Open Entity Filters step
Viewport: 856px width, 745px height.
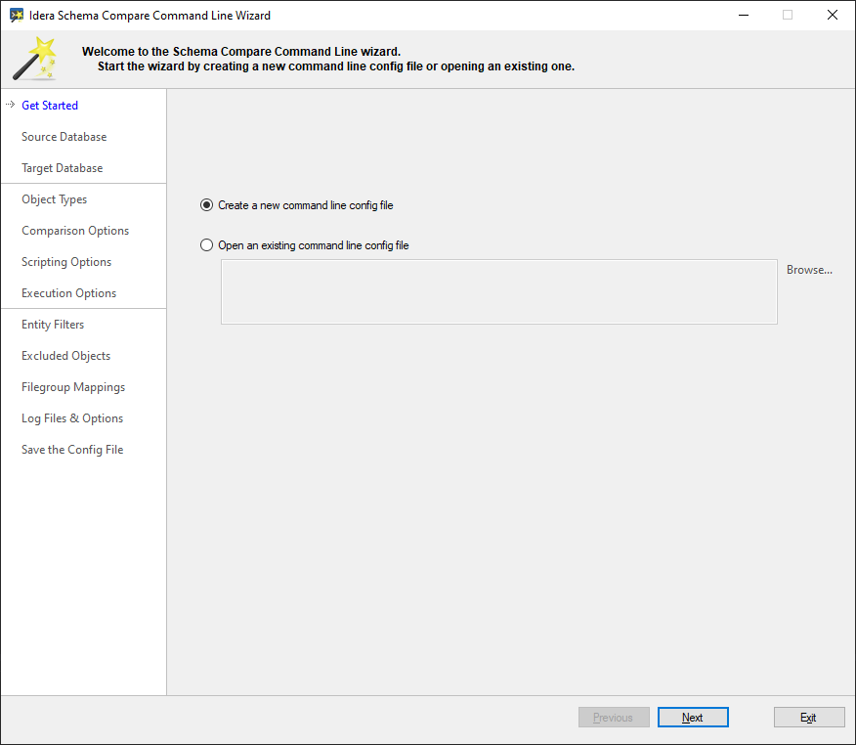click(53, 325)
